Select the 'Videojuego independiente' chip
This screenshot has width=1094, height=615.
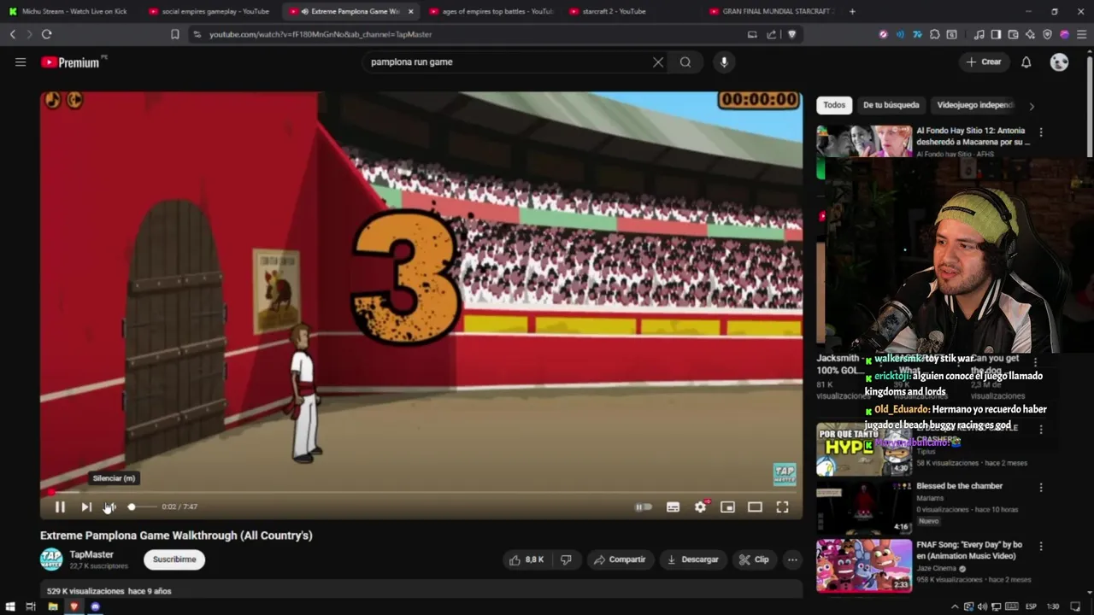point(975,105)
